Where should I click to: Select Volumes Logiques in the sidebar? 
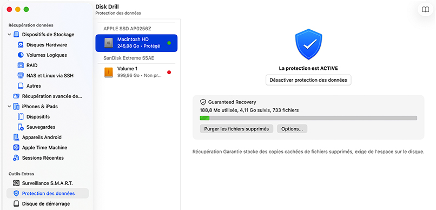point(47,55)
